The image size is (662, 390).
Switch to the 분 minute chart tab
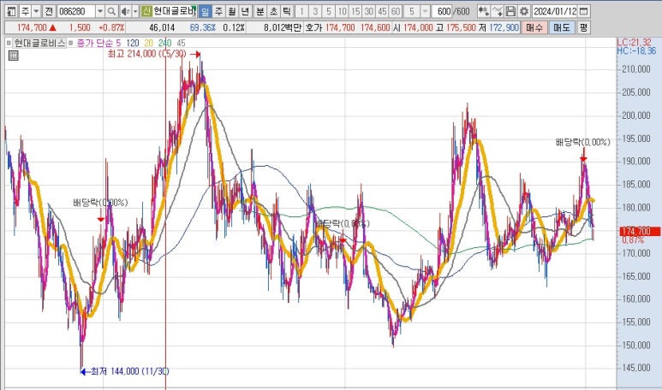(259, 11)
